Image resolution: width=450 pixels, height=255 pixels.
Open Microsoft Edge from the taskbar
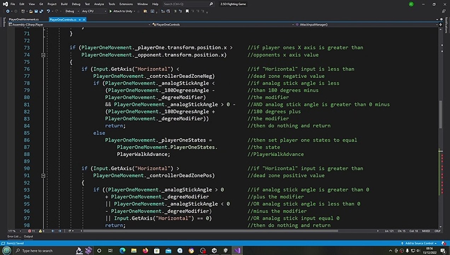click(122, 250)
